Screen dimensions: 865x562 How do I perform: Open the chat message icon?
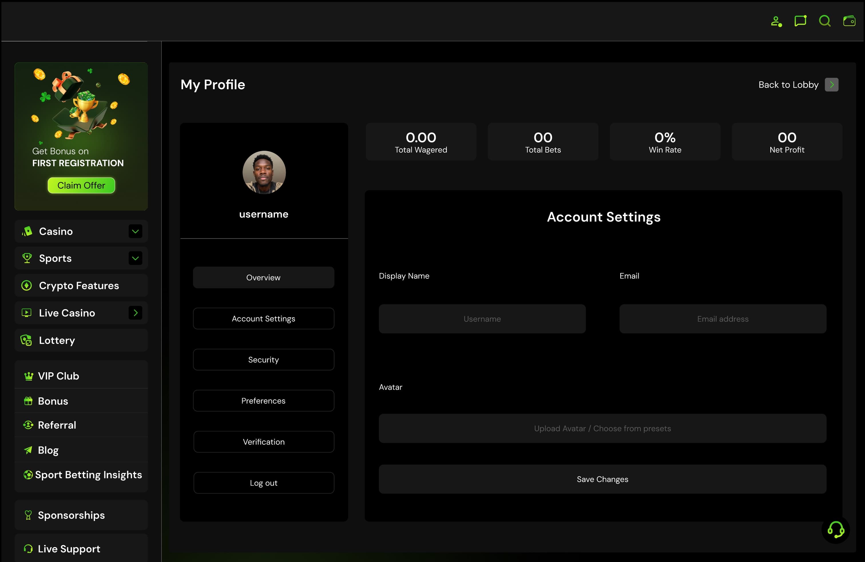[800, 21]
